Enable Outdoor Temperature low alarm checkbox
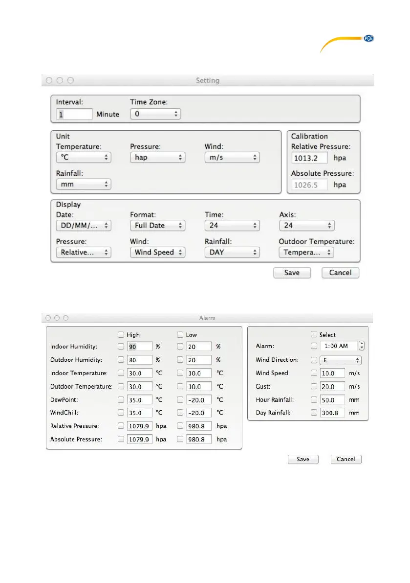Image resolution: width=410 pixels, height=583 pixels. pyautogui.click(x=180, y=386)
